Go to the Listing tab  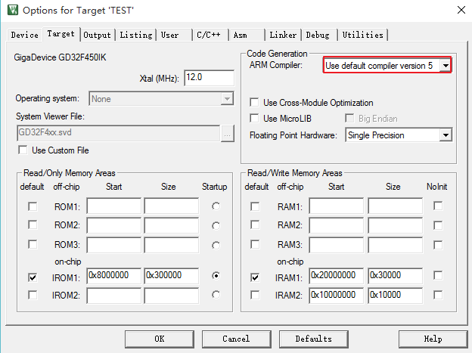136,35
